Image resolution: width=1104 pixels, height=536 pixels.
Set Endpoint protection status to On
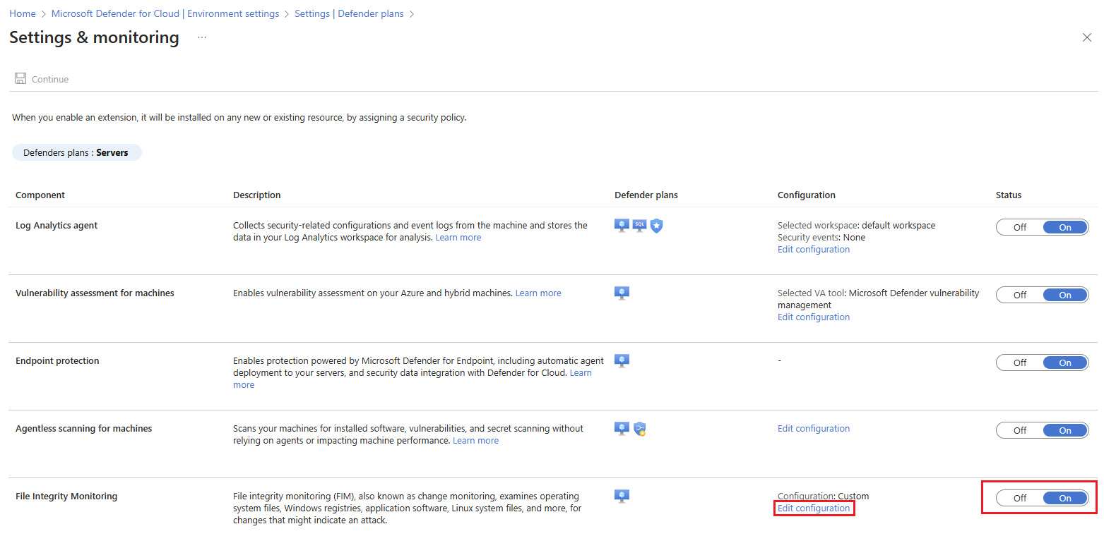pos(1065,363)
